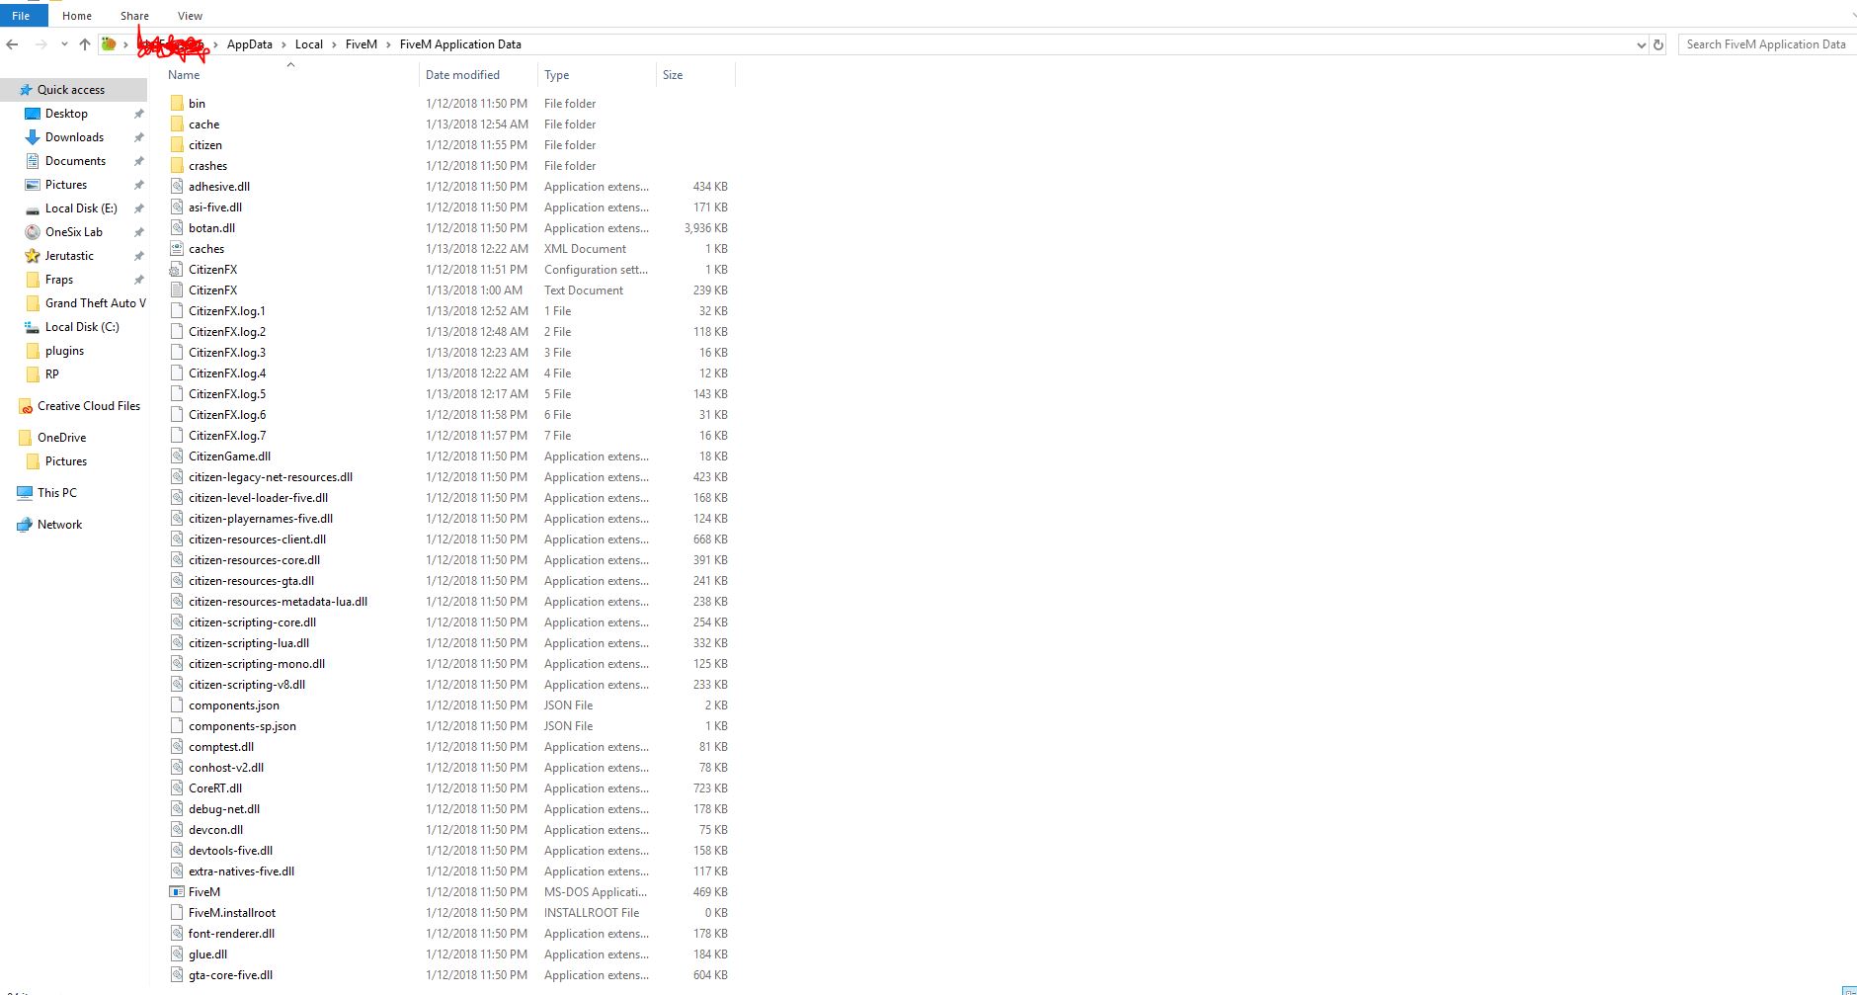Click the botan.dll file icon

[x=177, y=227]
